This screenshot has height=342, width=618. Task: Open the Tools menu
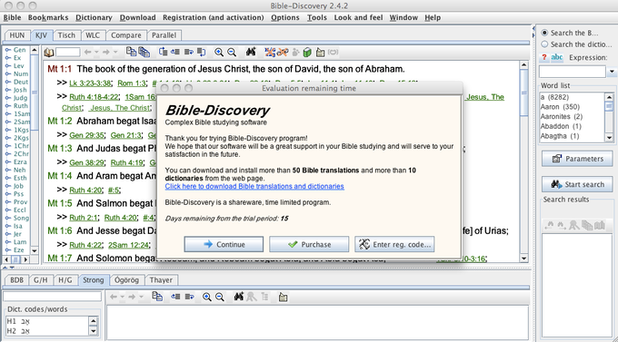pyautogui.click(x=317, y=18)
